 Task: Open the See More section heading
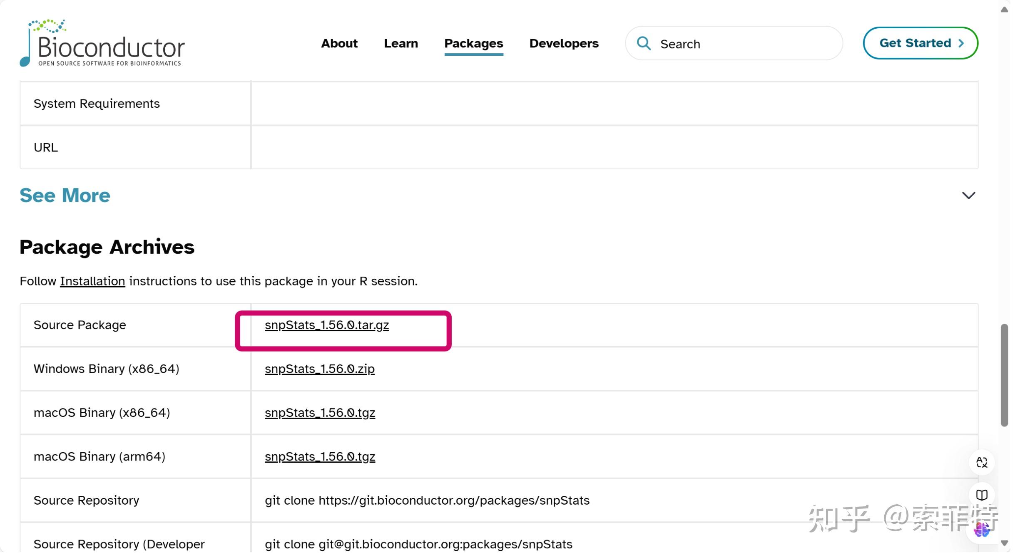65,196
